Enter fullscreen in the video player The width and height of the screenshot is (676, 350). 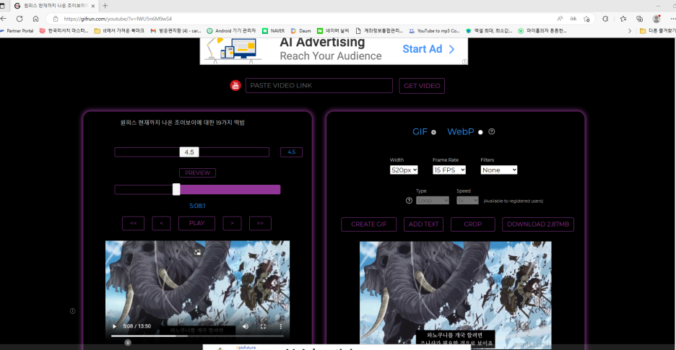pyautogui.click(x=263, y=326)
